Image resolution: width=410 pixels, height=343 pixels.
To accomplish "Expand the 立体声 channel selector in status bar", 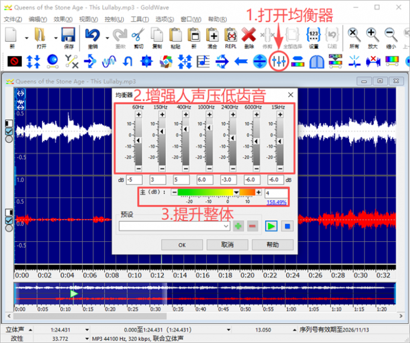I will click(x=30, y=330).
